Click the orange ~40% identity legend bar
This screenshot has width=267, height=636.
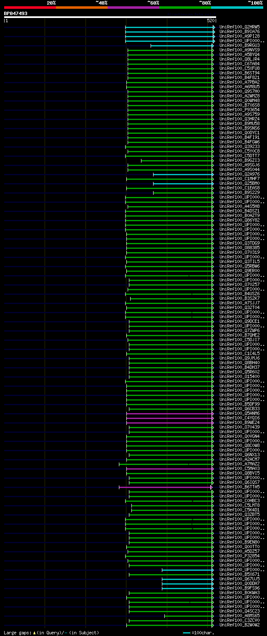tap(82, 8)
